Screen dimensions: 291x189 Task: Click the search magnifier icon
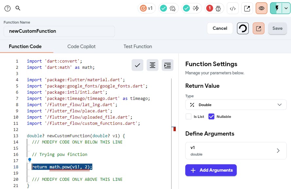click(x=18, y=8)
